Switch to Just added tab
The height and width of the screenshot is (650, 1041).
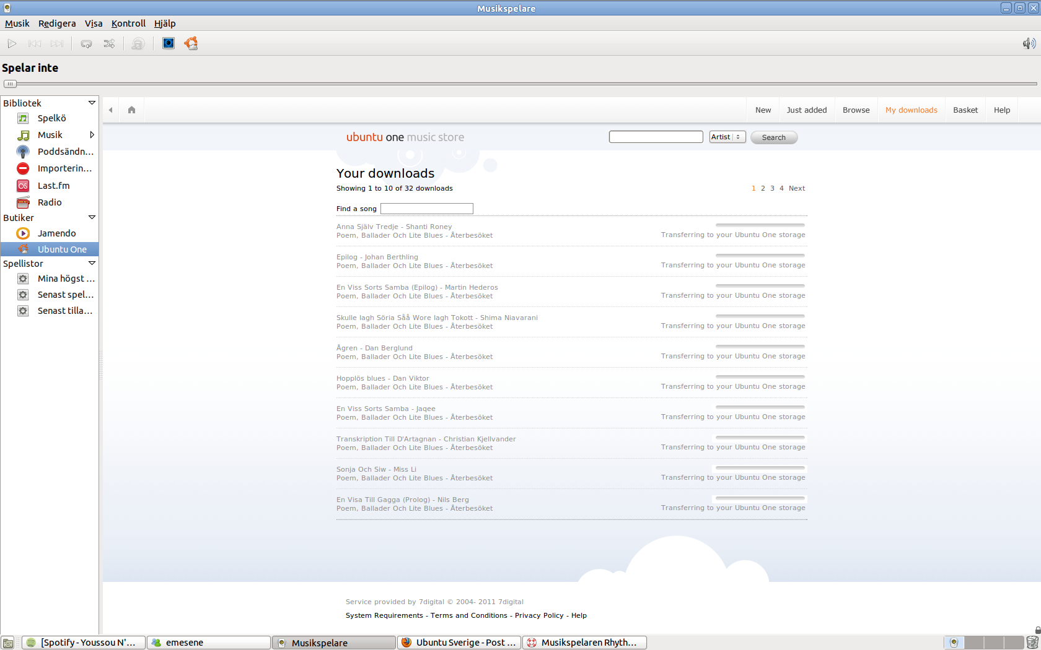point(807,110)
